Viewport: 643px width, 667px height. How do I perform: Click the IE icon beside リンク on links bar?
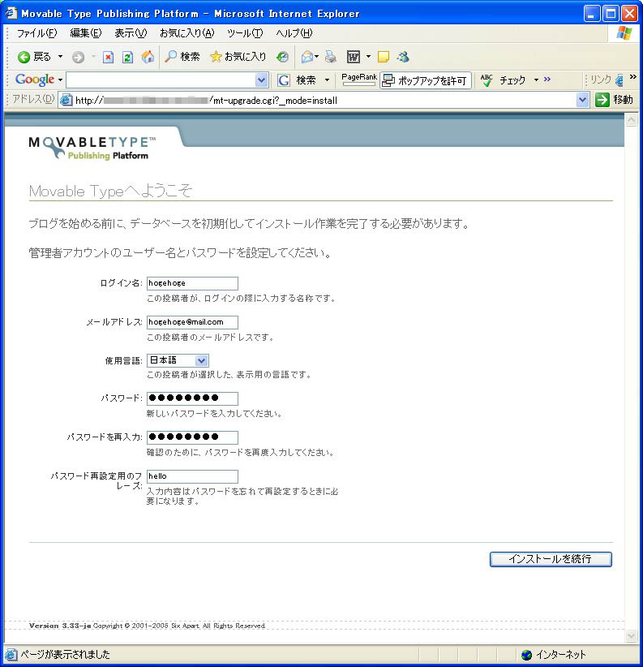coord(619,80)
